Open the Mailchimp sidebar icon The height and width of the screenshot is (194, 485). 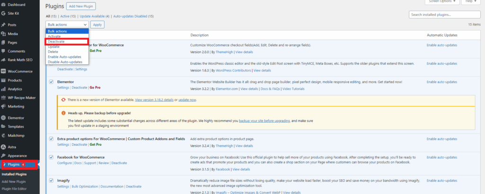[4, 135]
